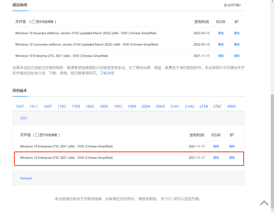The width and height of the screenshot is (277, 217).
Task: Open the 1903 version tab
Action: pyautogui.click(x=118, y=106)
